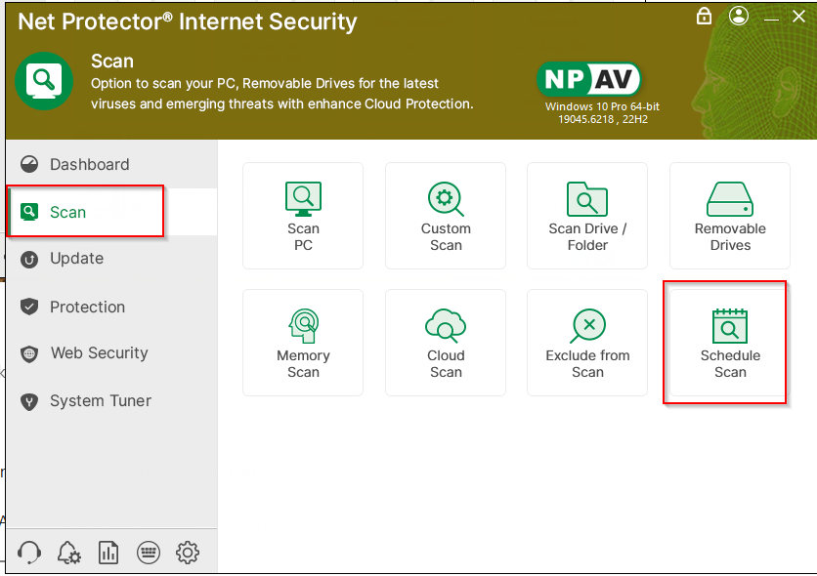This screenshot has width=817, height=576.
Task: Start a Custom Scan
Action: coord(446,216)
